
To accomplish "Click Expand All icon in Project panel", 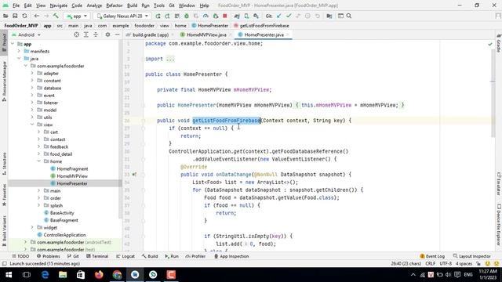I will pyautogui.click(x=85, y=34).
